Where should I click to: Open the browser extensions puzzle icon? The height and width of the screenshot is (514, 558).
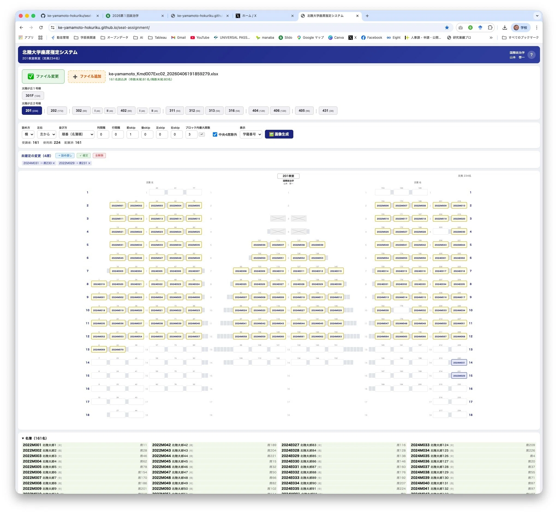(x=490, y=28)
